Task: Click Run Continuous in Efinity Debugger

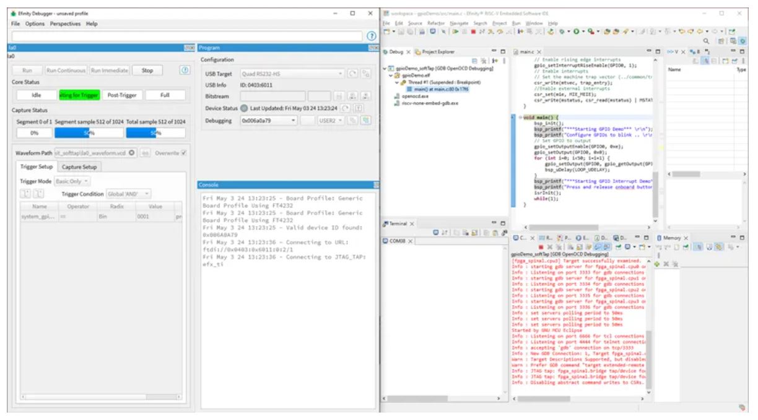Action: pyautogui.click(x=66, y=71)
